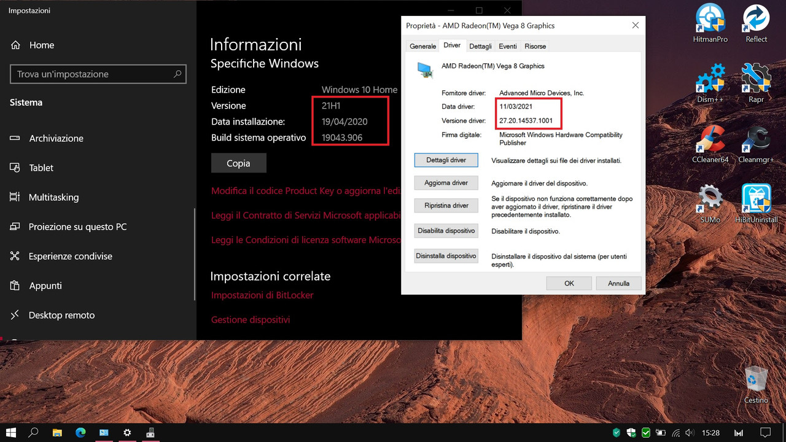
Task: Select the Windows 10 Home edition value
Action: 359,90
